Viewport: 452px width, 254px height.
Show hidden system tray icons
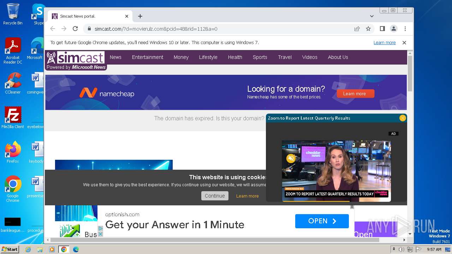(394, 249)
